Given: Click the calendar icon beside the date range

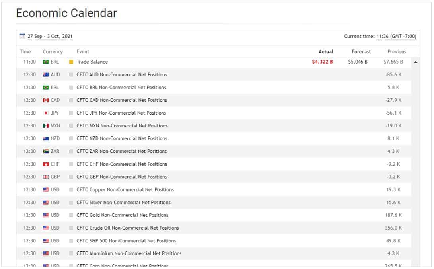Looking at the screenshot, I should pyautogui.click(x=22, y=36).
